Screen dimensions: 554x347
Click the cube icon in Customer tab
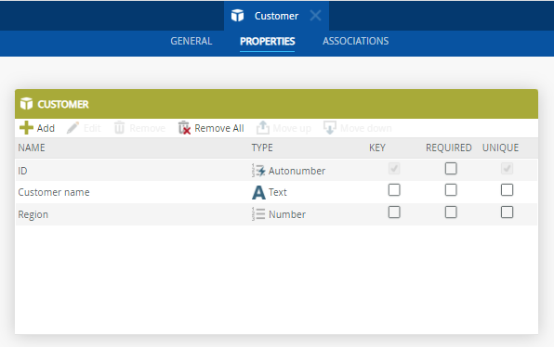[237, 16]
